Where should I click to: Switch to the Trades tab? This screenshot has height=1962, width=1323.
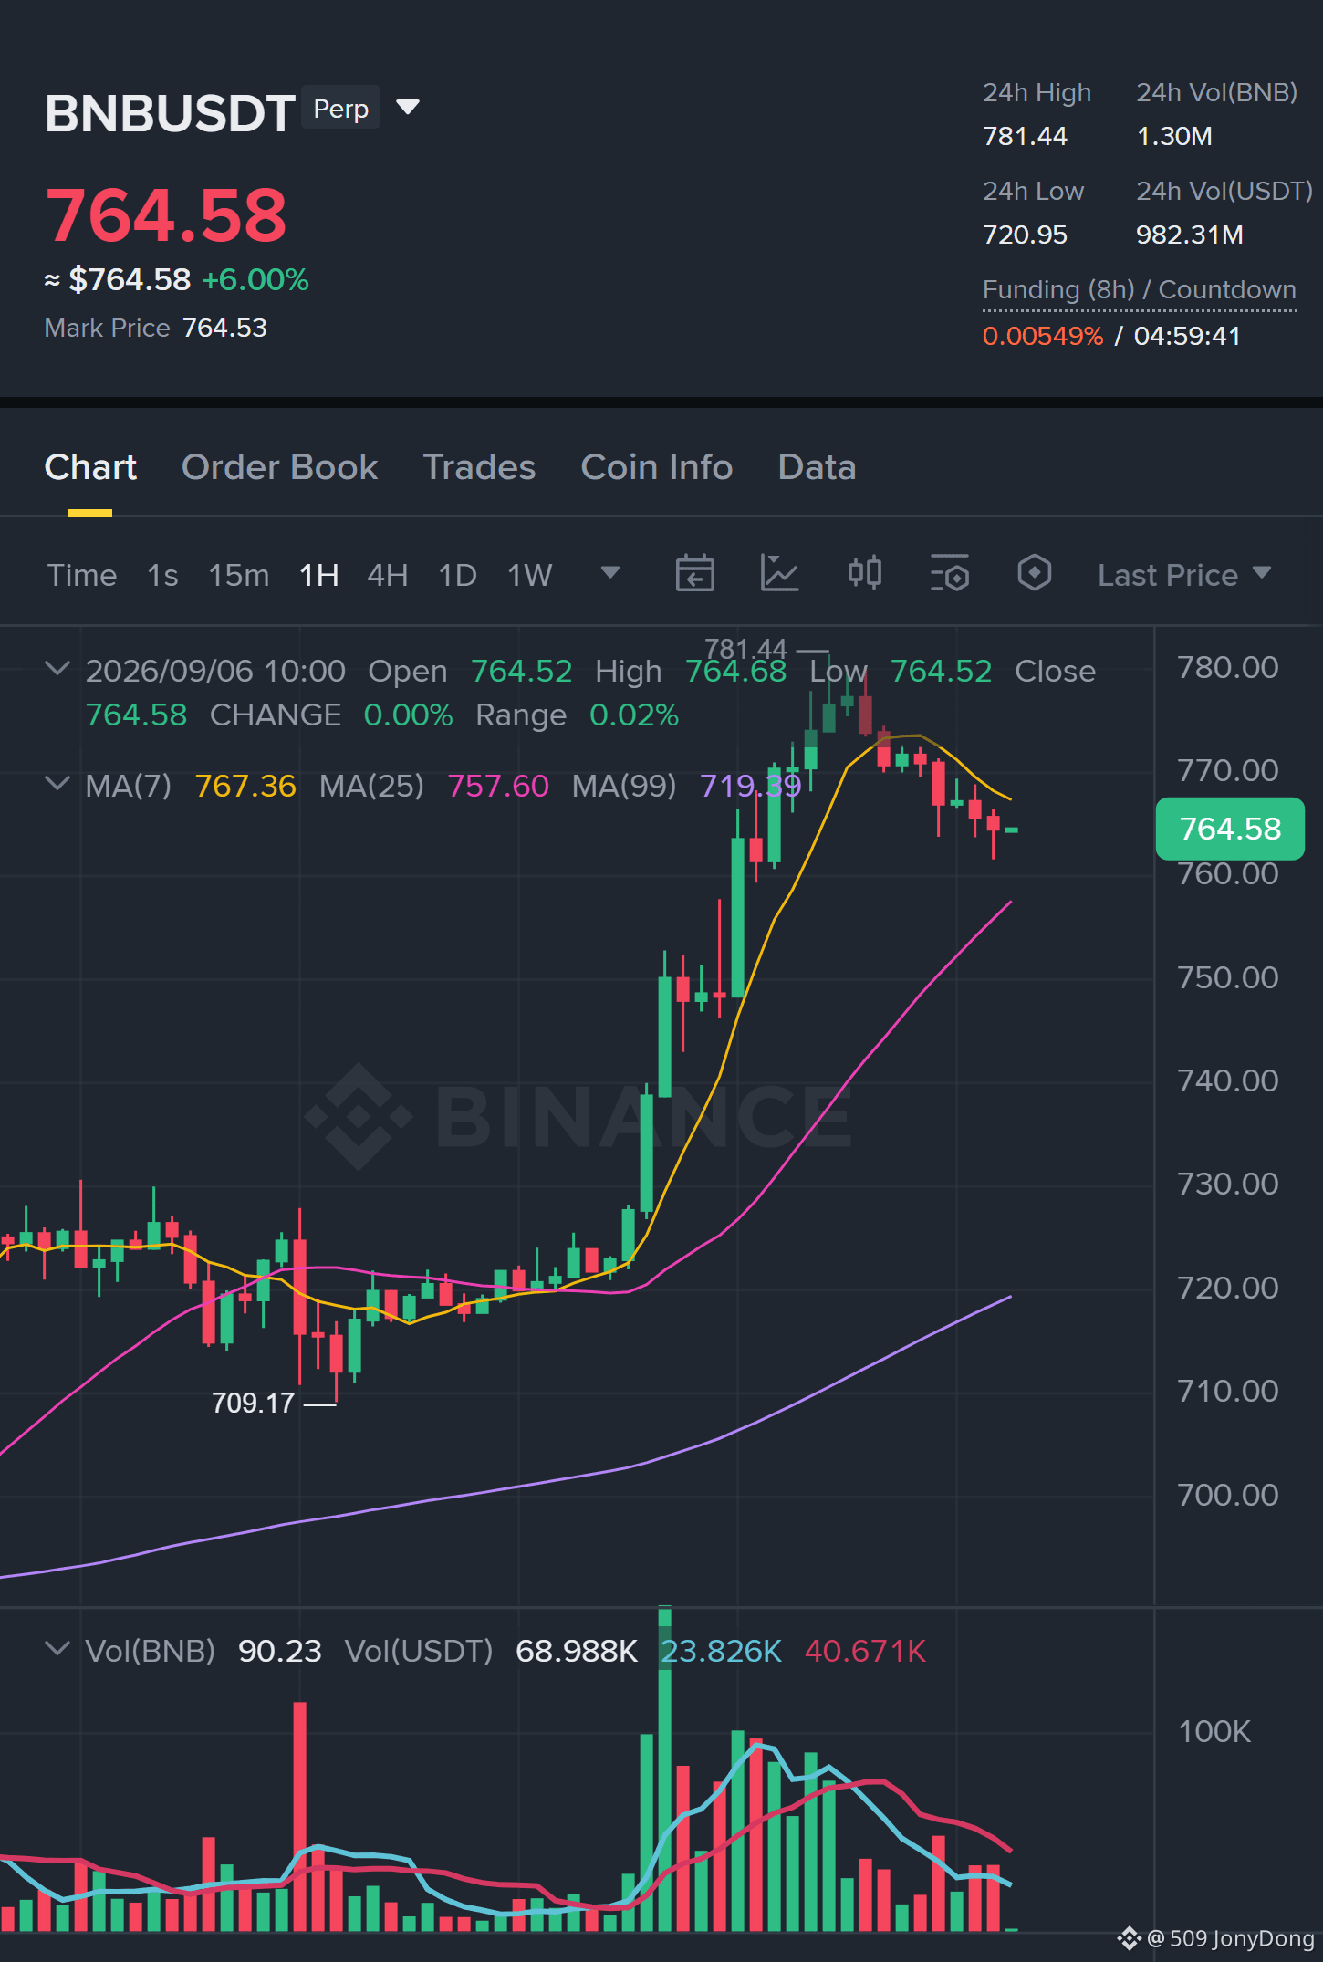[x=479, y=467]
